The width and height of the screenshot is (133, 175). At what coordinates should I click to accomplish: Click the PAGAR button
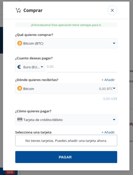(x=66, y=157)
